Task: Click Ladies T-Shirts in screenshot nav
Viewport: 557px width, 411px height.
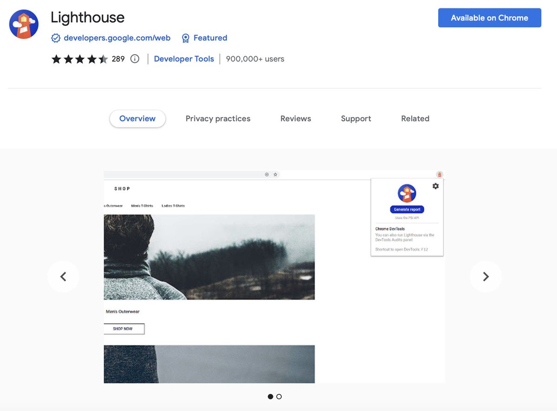Action: pos(173,206)
